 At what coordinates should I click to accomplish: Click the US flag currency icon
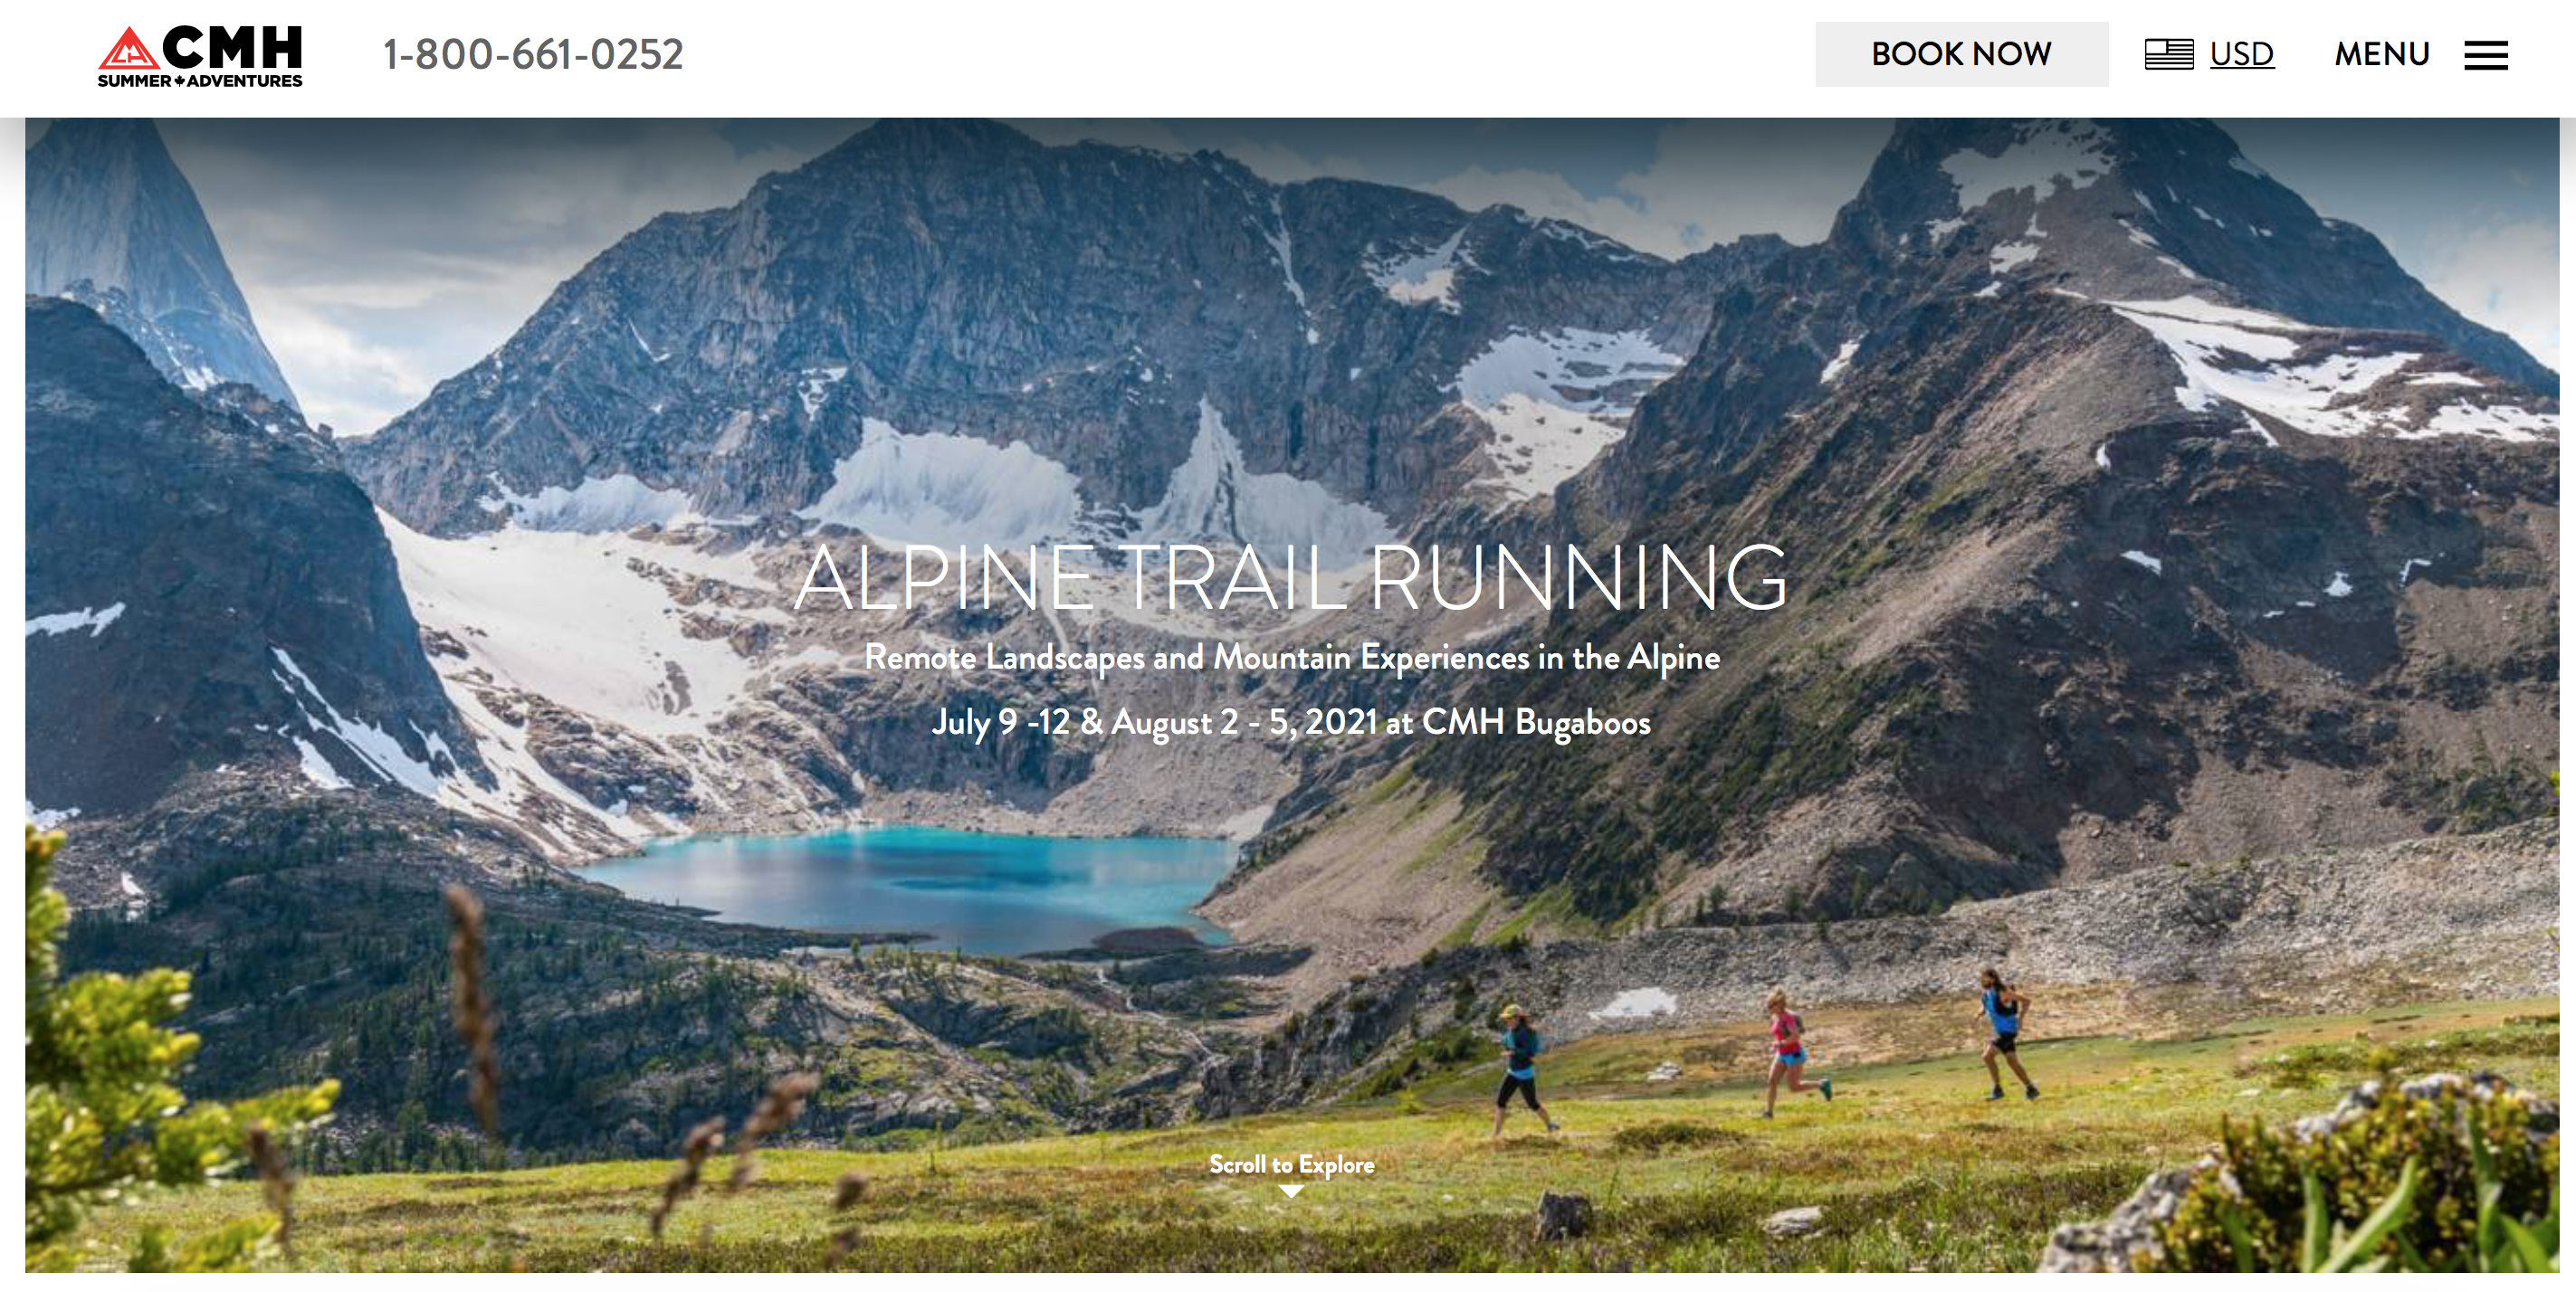tap(2169, 54)
